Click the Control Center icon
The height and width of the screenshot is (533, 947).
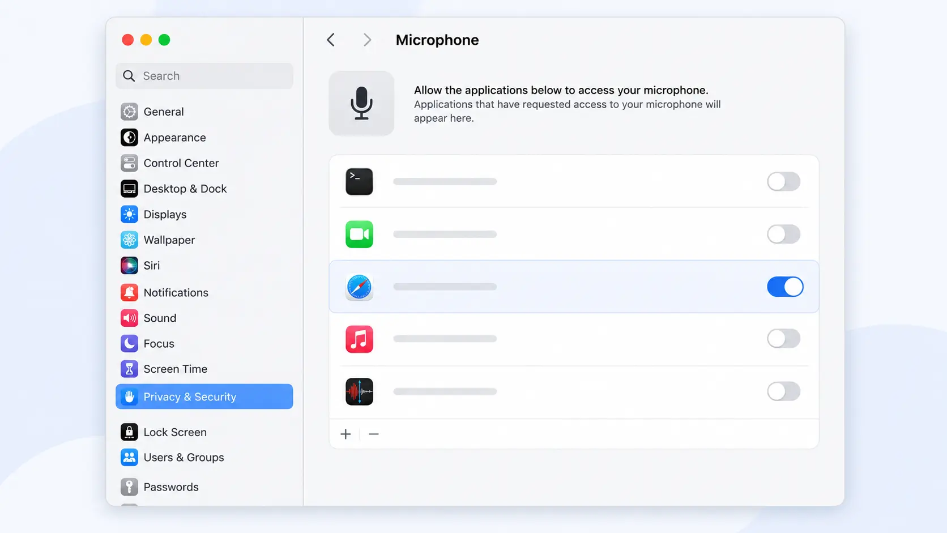[x=129, y=163]
